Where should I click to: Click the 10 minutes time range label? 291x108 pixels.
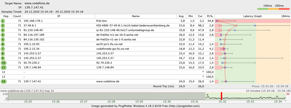268,91
